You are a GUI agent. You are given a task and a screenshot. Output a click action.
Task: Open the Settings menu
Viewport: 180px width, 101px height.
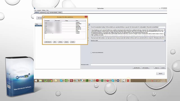click(44, 10)
